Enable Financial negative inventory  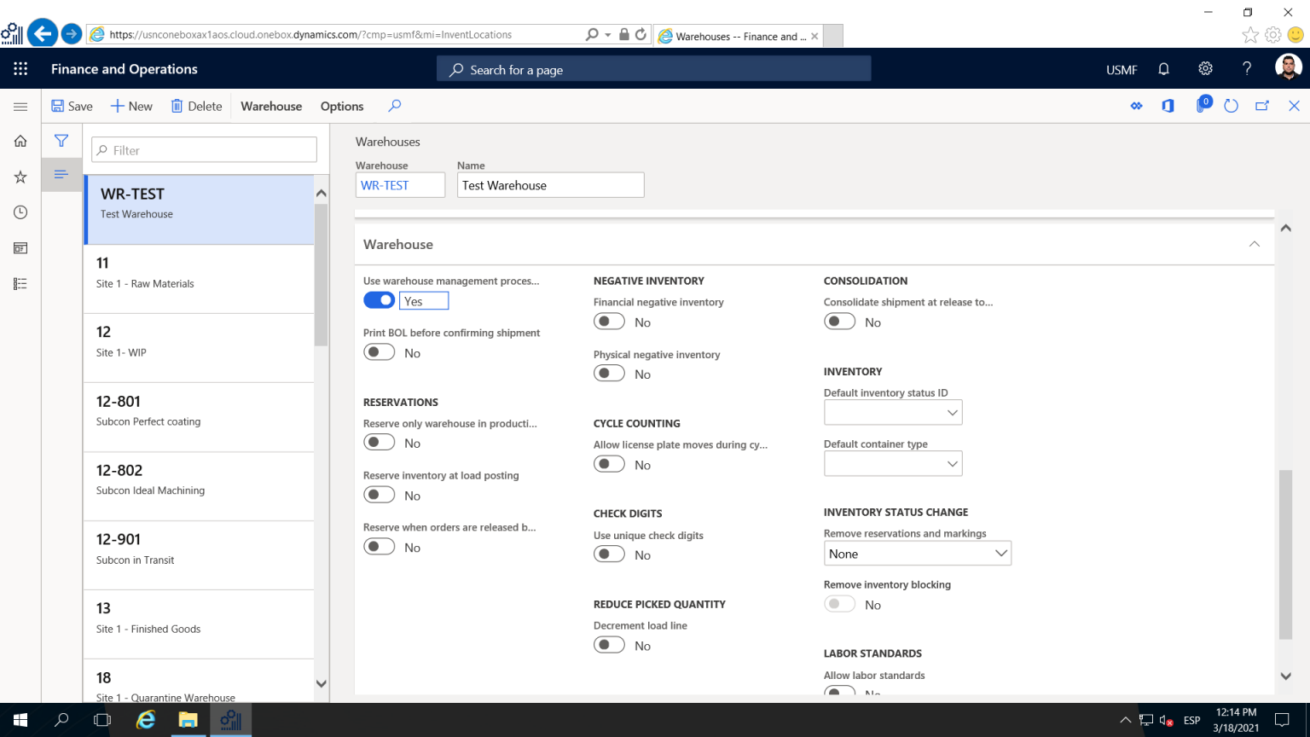(x=609, y=321)
